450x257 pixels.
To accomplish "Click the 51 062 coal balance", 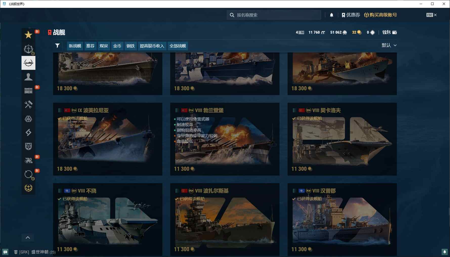I will (x=338, y=32).
